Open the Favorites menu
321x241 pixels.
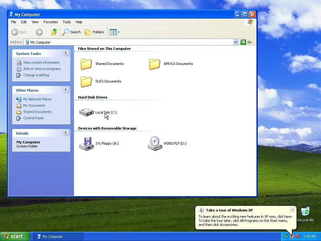click(x=50, y=22)
